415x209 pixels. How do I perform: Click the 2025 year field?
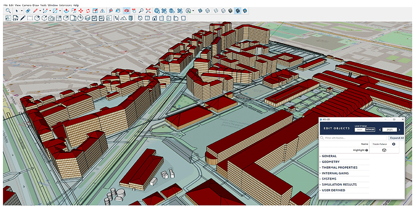pos(390,130)
